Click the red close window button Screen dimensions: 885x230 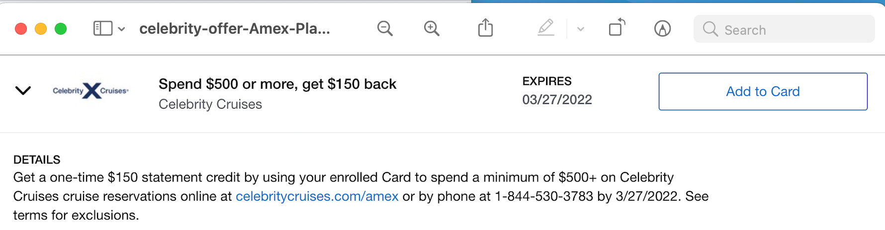click(x=21, y=29)
